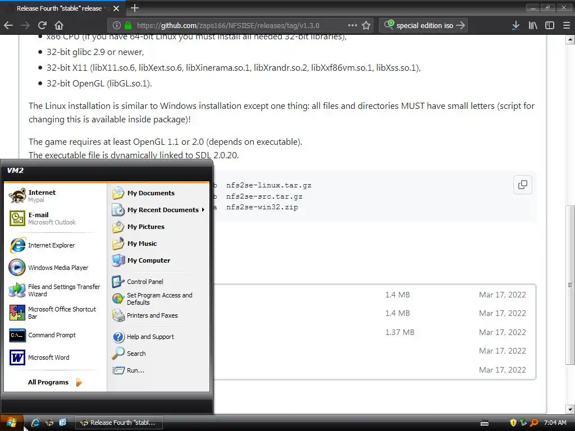
Task: Go to browser home page
Action: [x=59, y=25]
